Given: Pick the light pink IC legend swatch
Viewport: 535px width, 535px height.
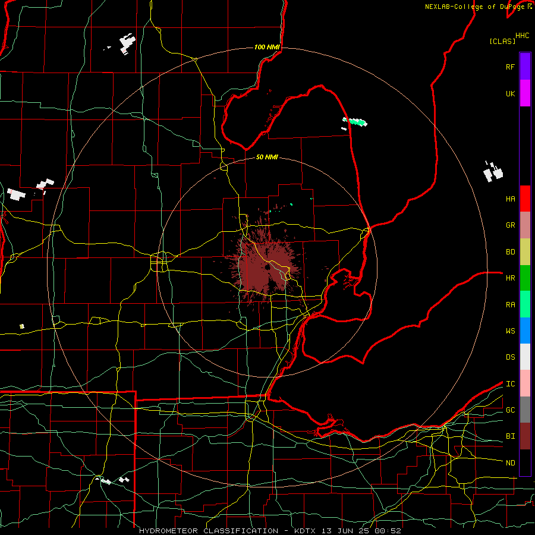Looking at the screenshot, I should click(525, 383).
